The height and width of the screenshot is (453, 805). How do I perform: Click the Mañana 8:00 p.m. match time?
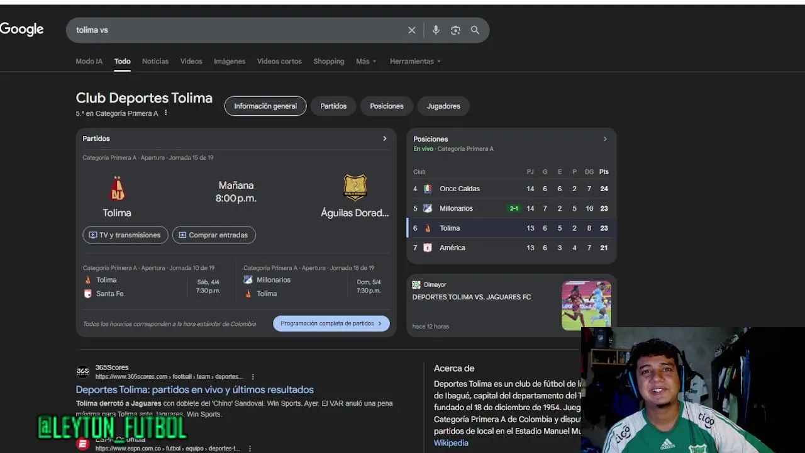pyautogui.click(x=236, y=192)
